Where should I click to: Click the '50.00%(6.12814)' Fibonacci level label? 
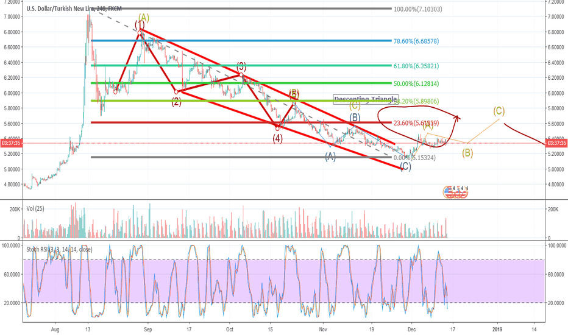click(x=416, y=83)
